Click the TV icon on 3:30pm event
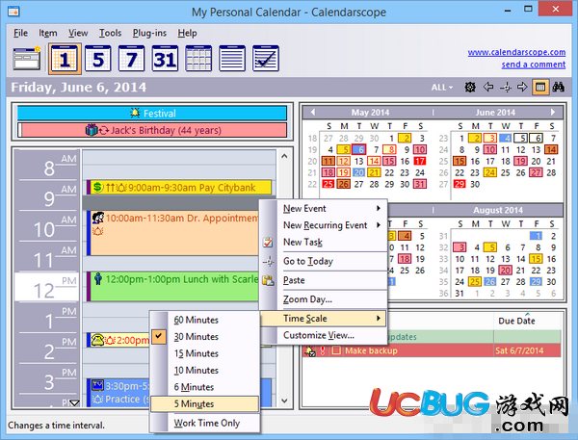 coord(97,385)
